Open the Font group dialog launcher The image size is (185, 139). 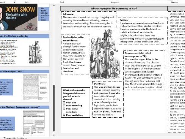point(87,2)
